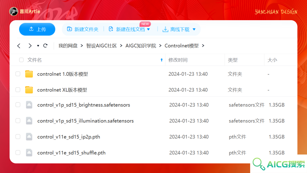Expand the chevron after Controlnet模型
Viewport: 307px width, 173px height.
(x=203, y=46)
